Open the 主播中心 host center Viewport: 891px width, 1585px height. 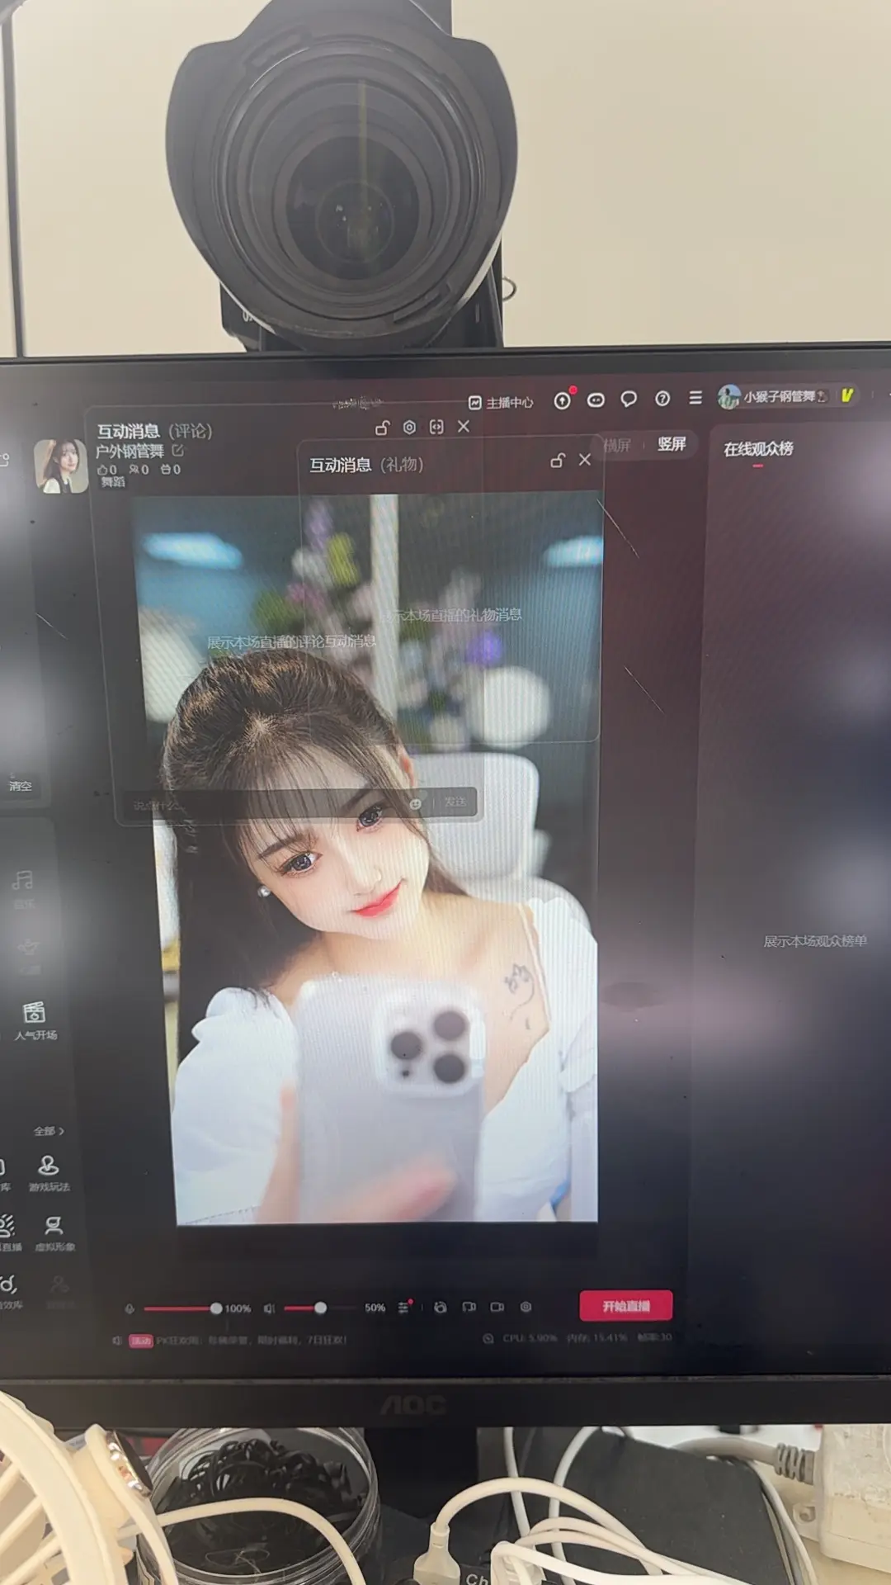pyautogui.click(x=501, y=402)
